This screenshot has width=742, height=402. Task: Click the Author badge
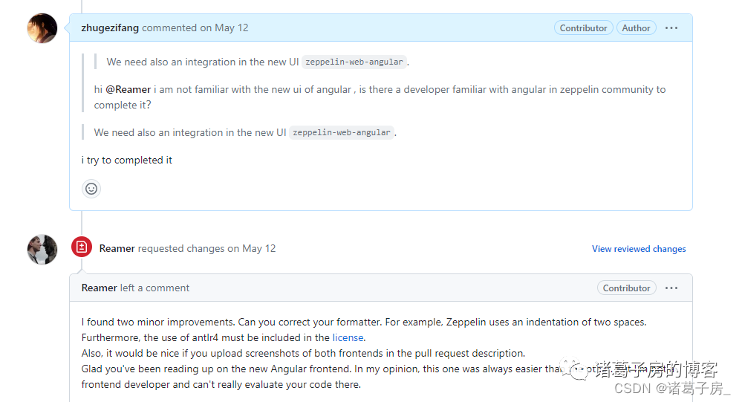[636, 28]
